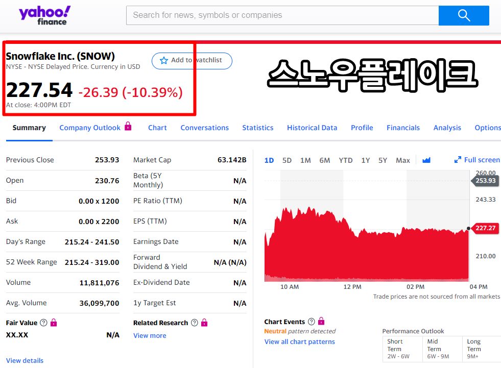This screenshot has width=501, height=368.
Task: Click the 227.27 current price marker
Action: [x=485, y=228]
